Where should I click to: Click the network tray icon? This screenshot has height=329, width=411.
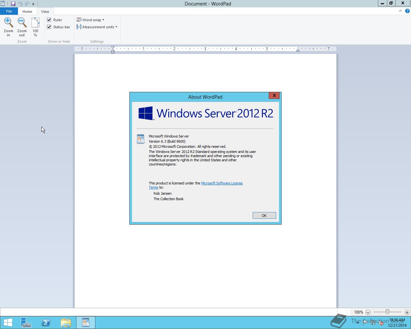373,323
